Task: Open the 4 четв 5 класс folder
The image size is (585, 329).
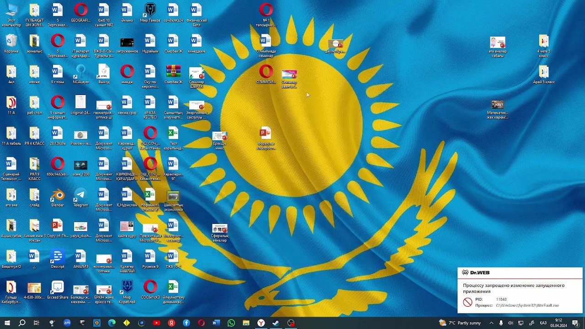Action: [x=543, y=47]
